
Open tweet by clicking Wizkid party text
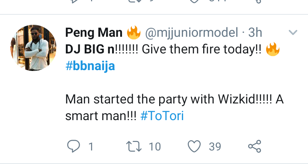click(175, 99)
